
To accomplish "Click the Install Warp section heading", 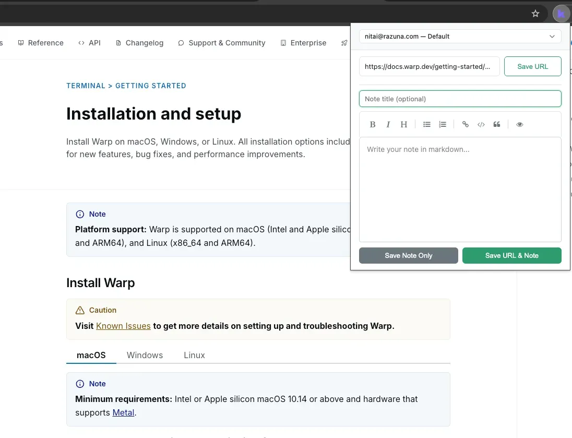I will coord(101,283).
